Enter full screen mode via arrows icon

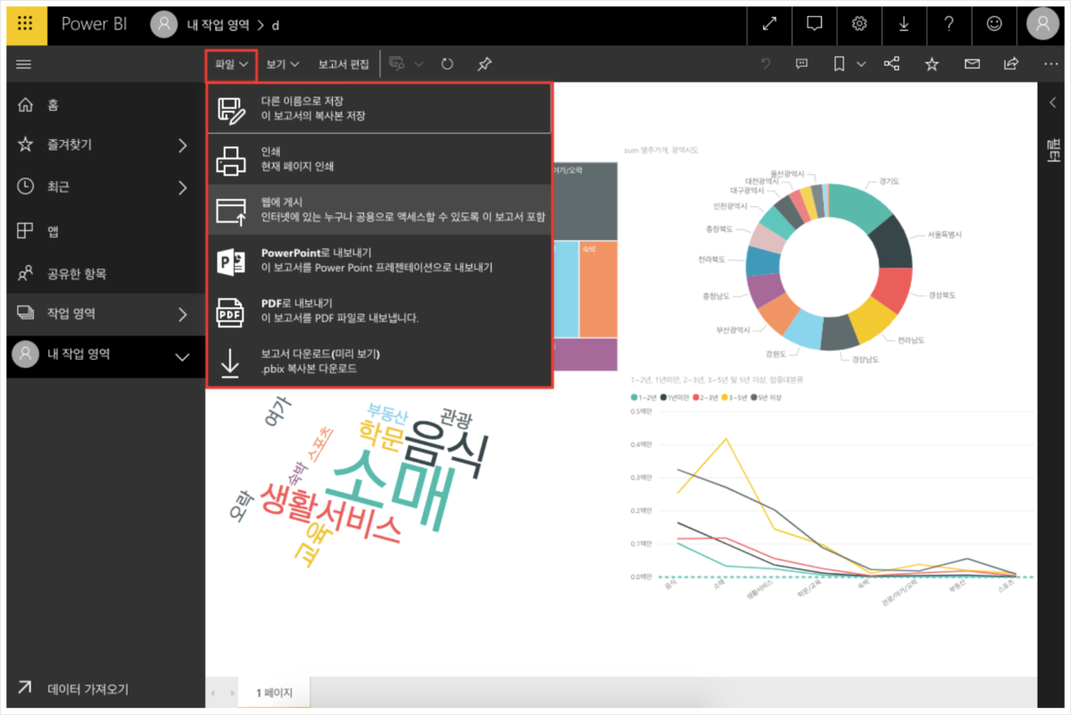pos(769,25)
